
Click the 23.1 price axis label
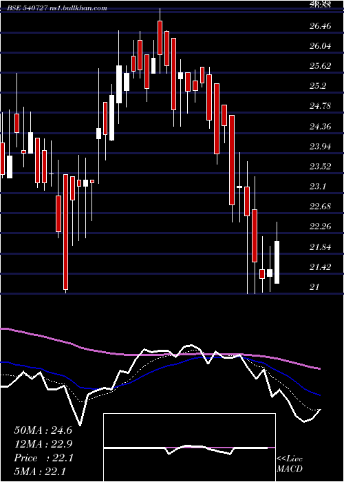(318, 187)
